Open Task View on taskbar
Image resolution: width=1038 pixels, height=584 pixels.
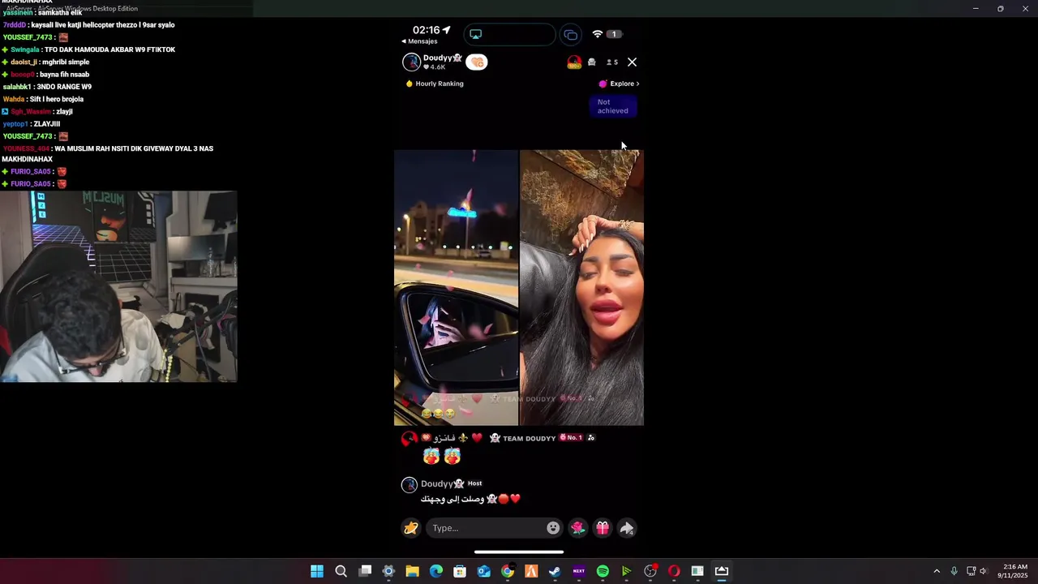[365, 571]
